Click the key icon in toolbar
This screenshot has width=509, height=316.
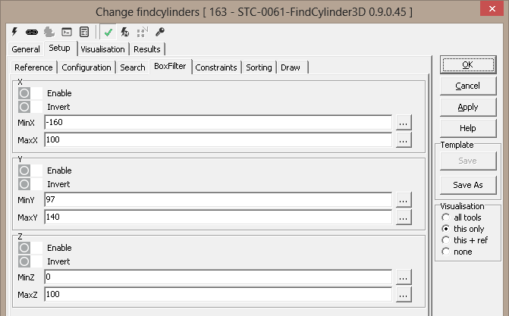tap(160, 32)
